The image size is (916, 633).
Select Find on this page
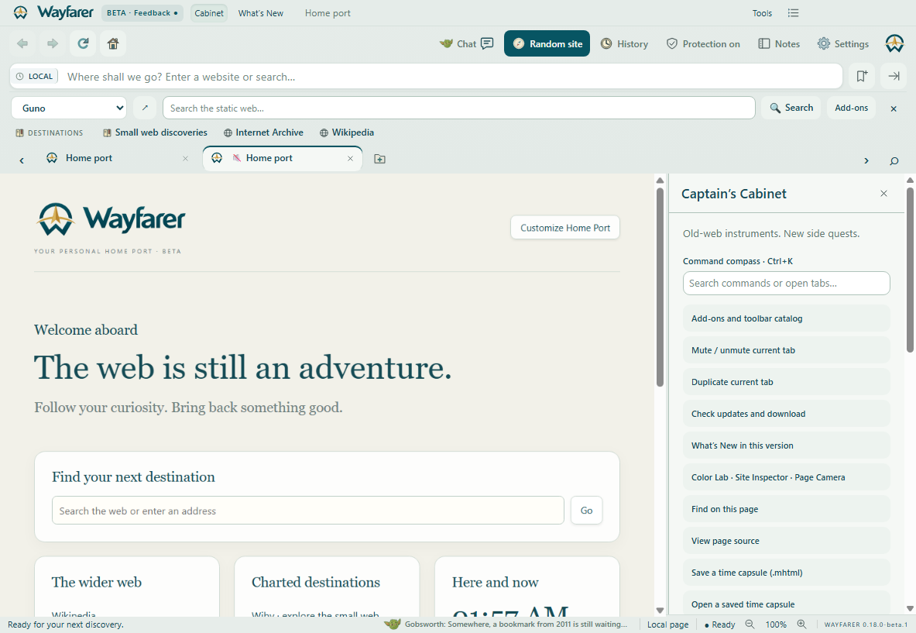[x=787, y=509]
